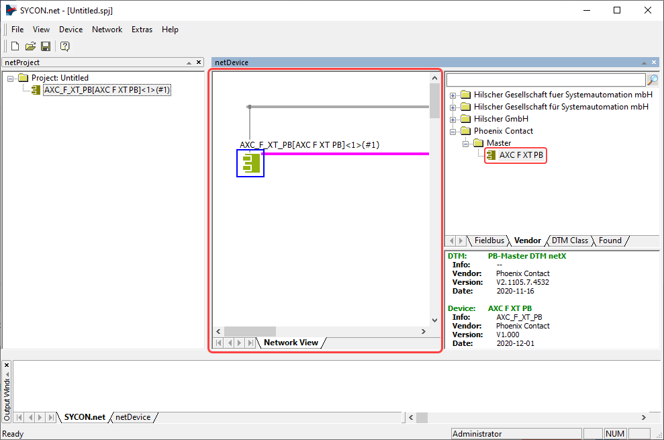Select AXC_F_XT_PB device in project tree
Screen dimensions: 664x440
point(107,90)
